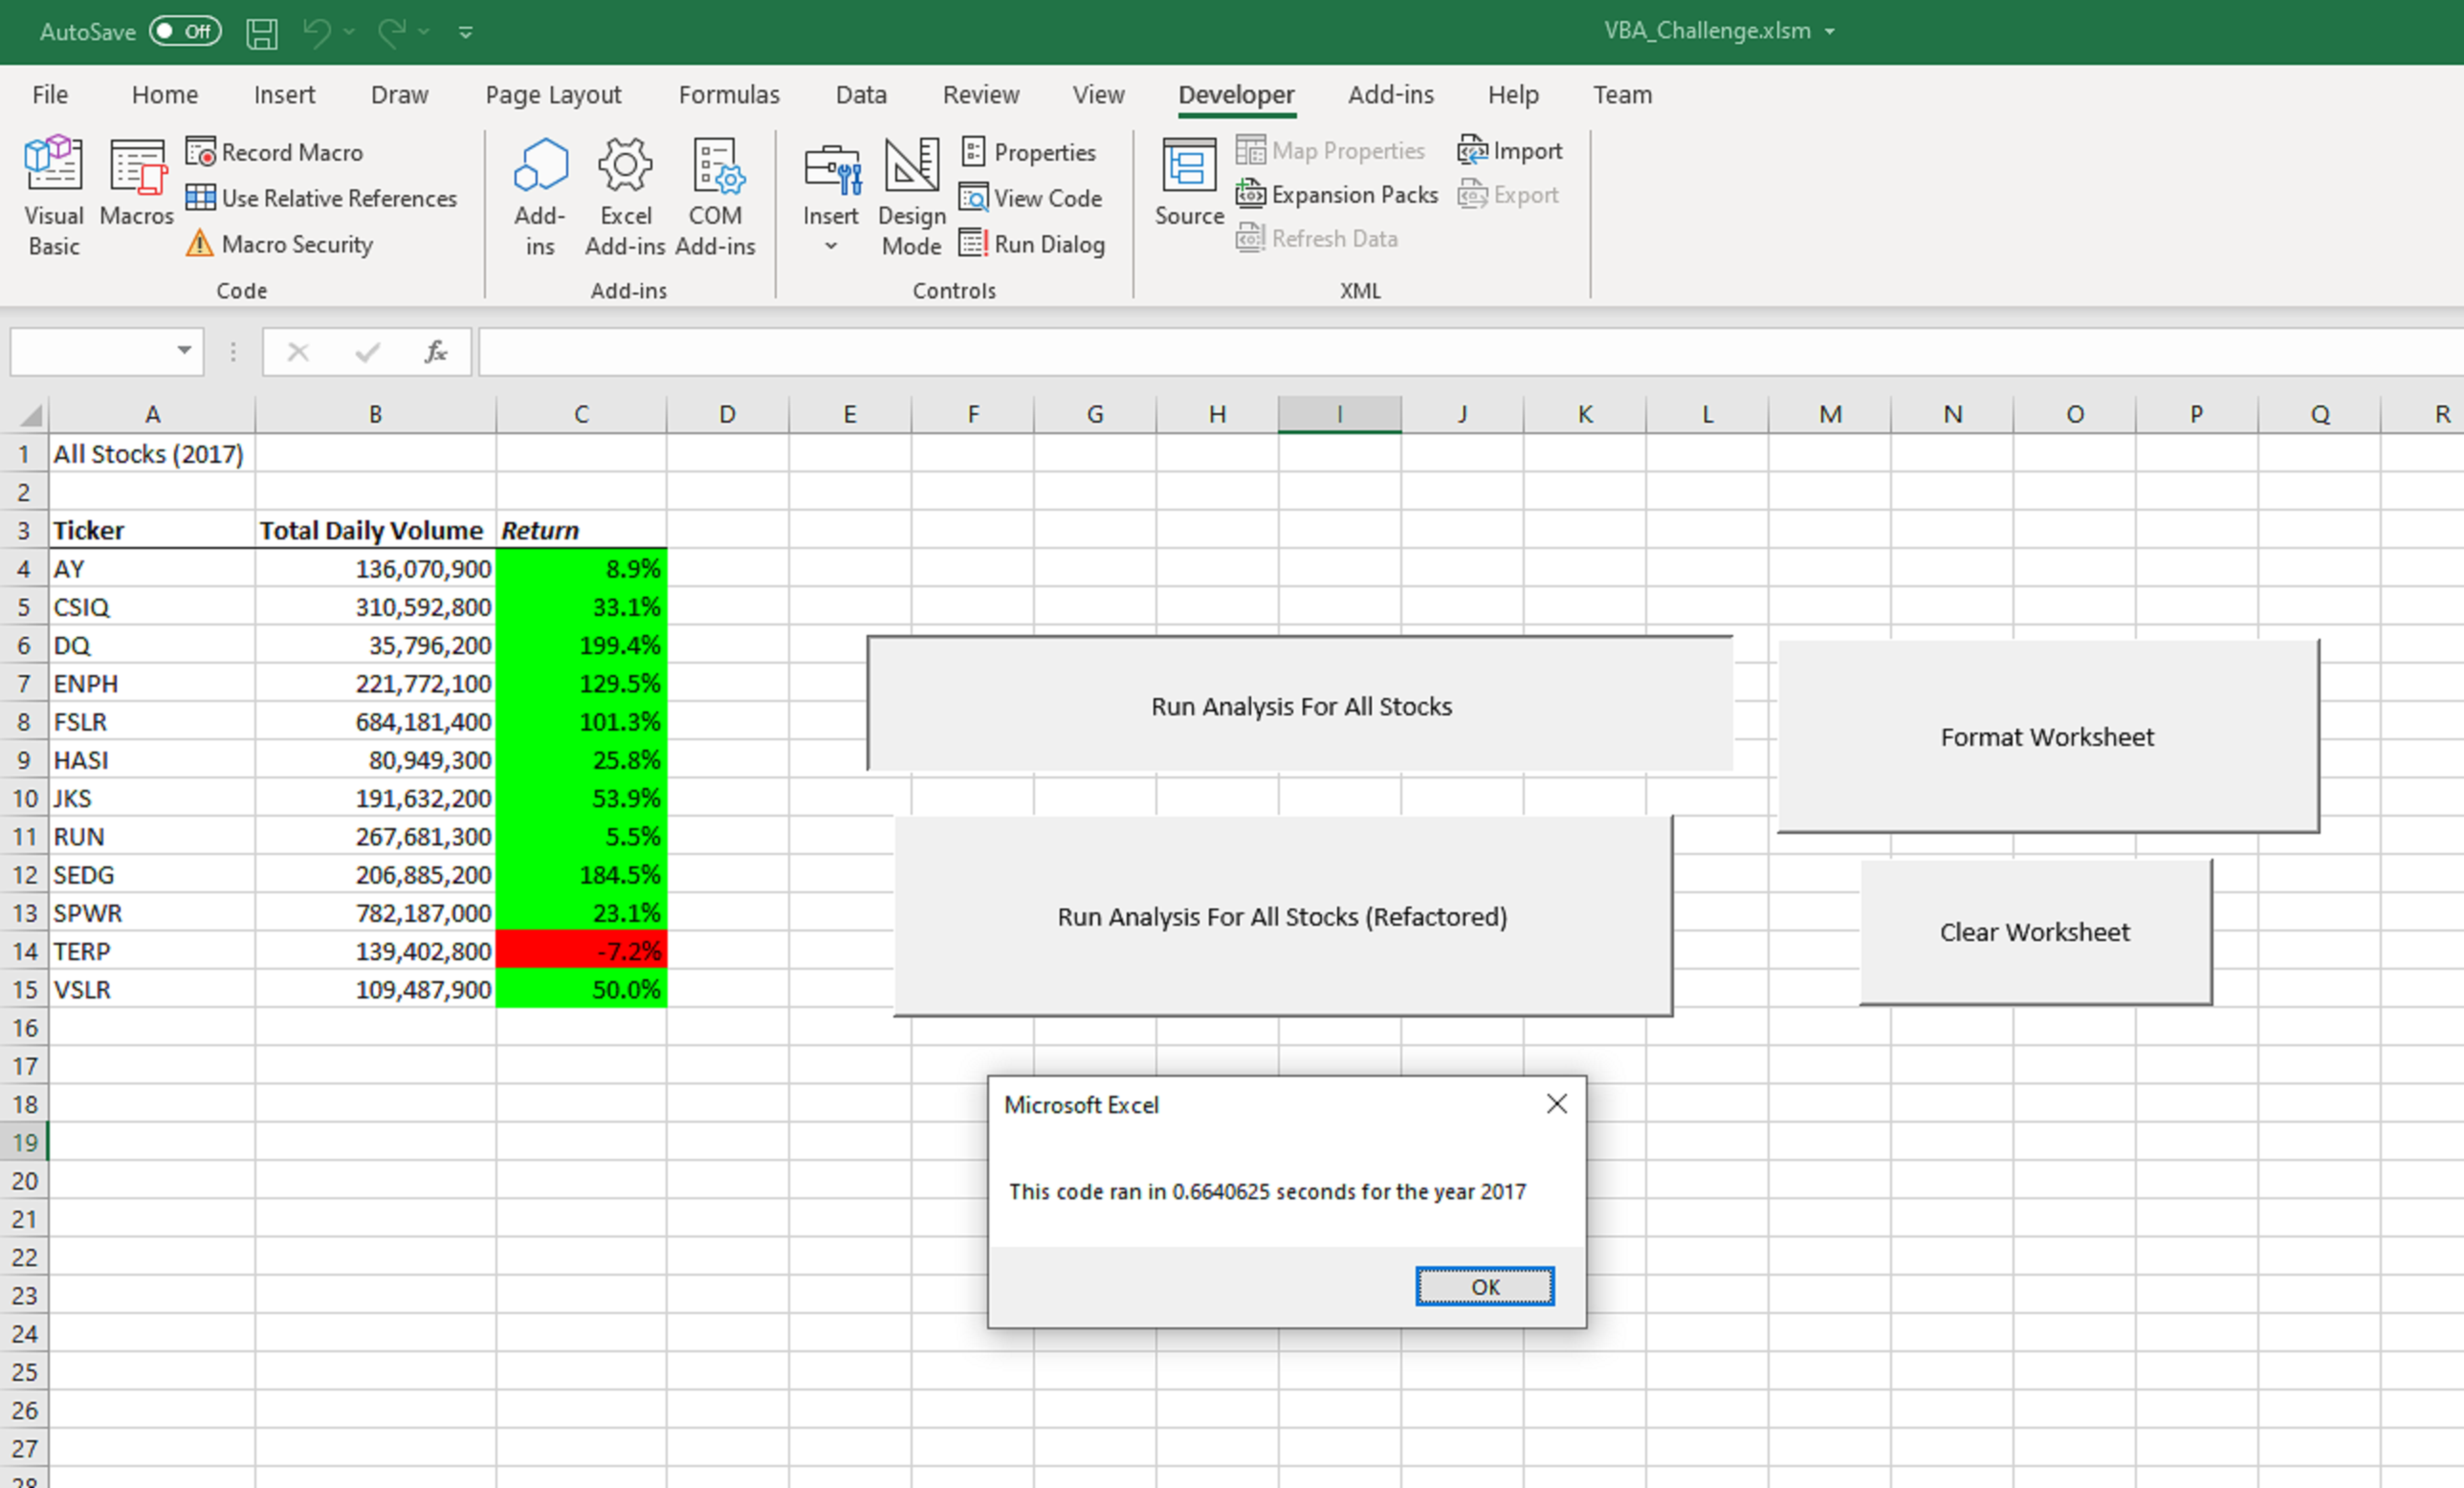Screen dimensions: 2464x1488
Task: Select the Total Daily Volume header cell
Action: tap(375, 530)
